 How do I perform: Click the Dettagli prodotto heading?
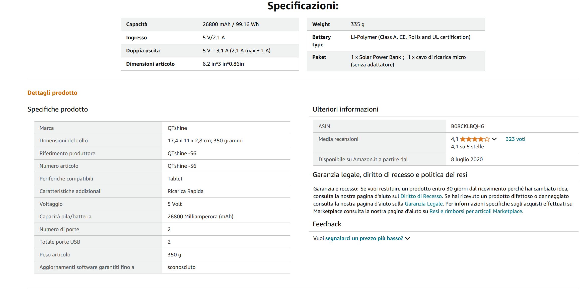click(52, 93)
